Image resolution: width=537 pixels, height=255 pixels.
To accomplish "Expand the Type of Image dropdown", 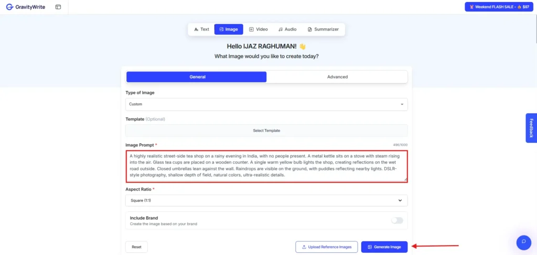I will pyautogui.click(x=266, y=104).
